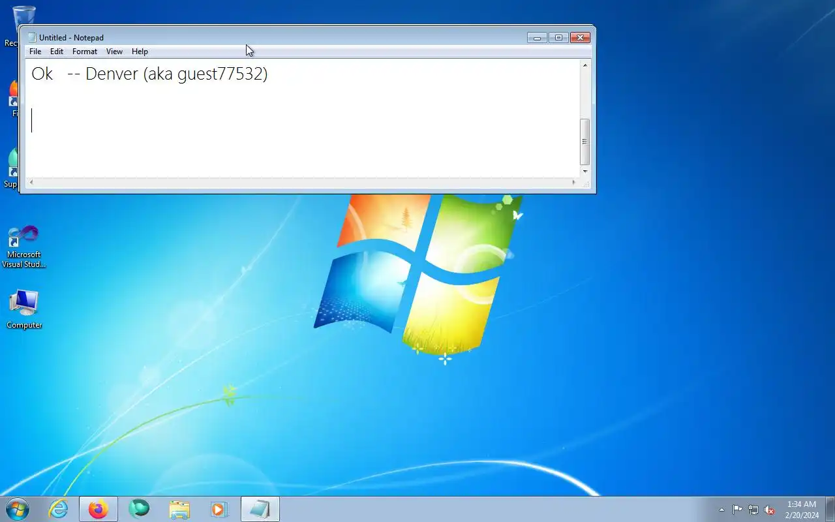Click the vertical scrollbar down arrow
Image resolution: width=835 pixels, height=522 pixels.
pyautogui.click(x=585, y=171)
